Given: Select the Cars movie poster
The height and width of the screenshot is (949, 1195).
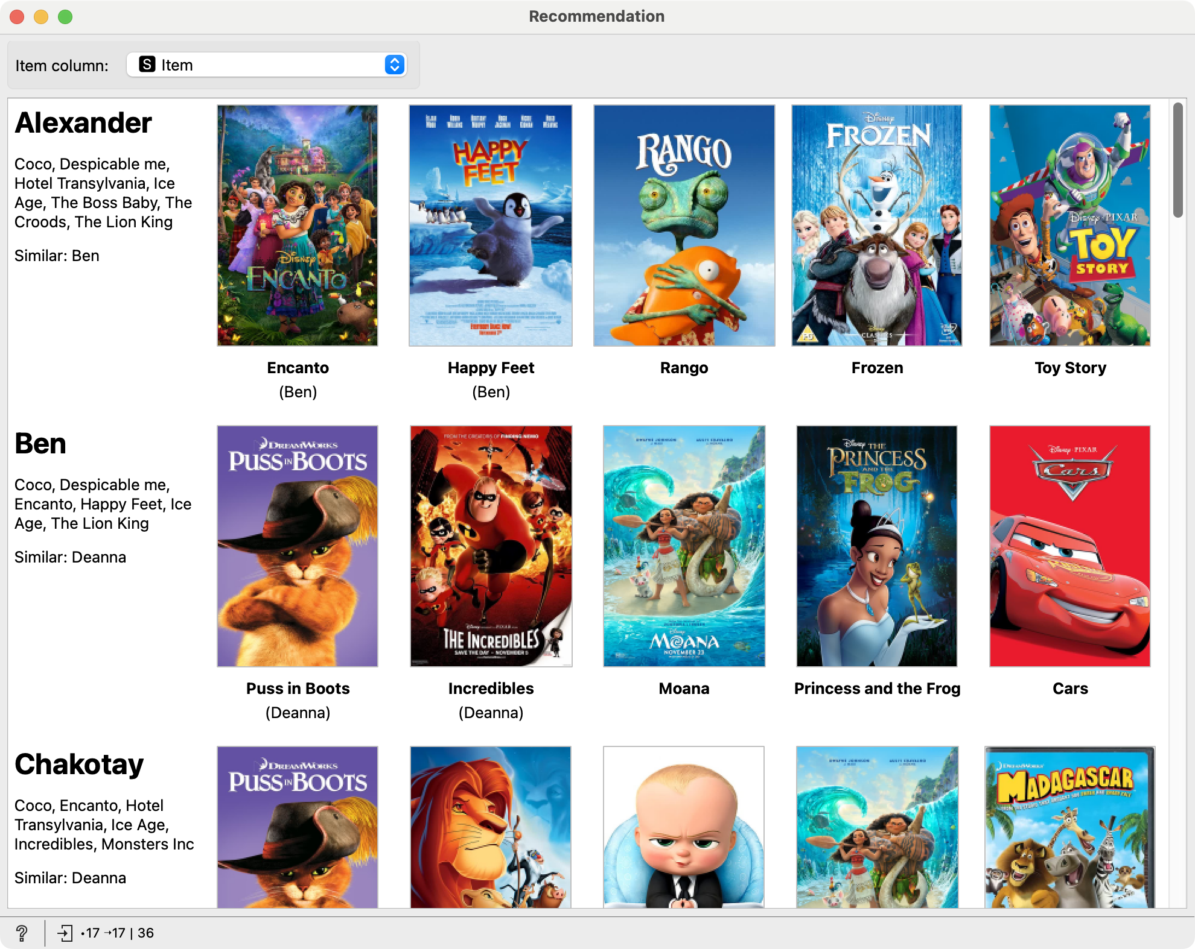Looking at the screenshot, I should click(1070, 546).
